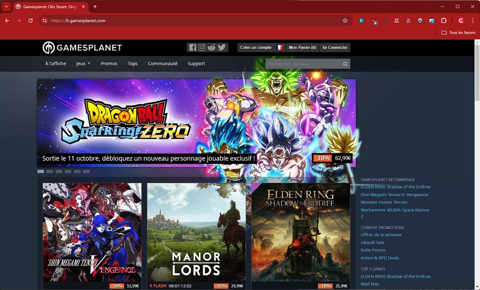The height and width of the screenshot is (290, 480).
Task: Open the ELDEN RING Shadow of the Erdtree link
Action: tap(396, 186)
